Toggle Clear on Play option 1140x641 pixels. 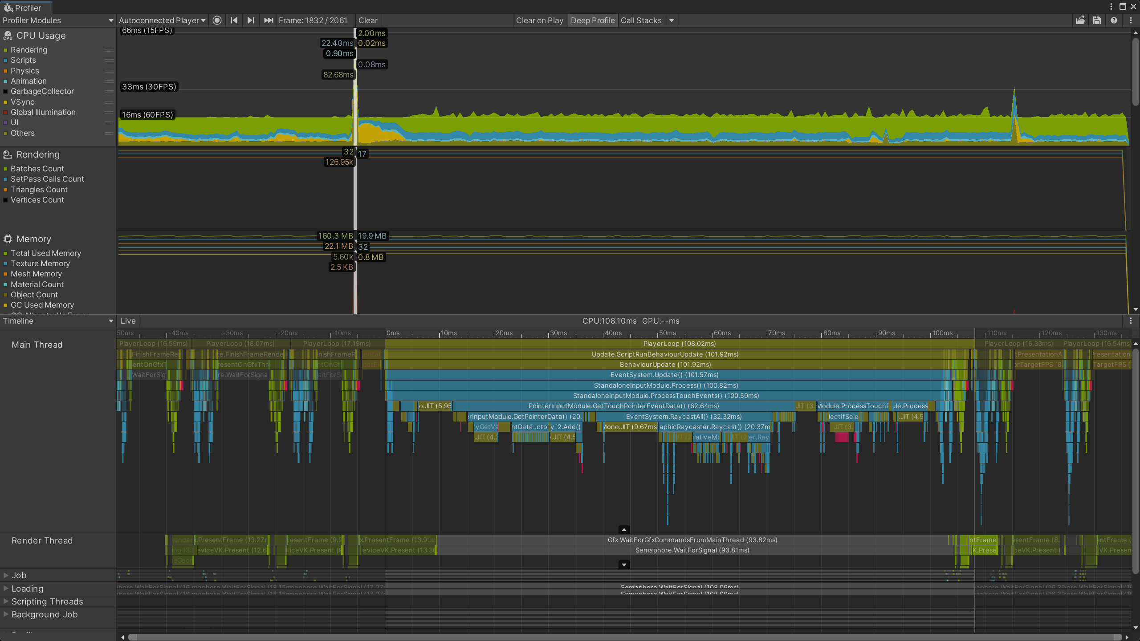tap(539, 20)
